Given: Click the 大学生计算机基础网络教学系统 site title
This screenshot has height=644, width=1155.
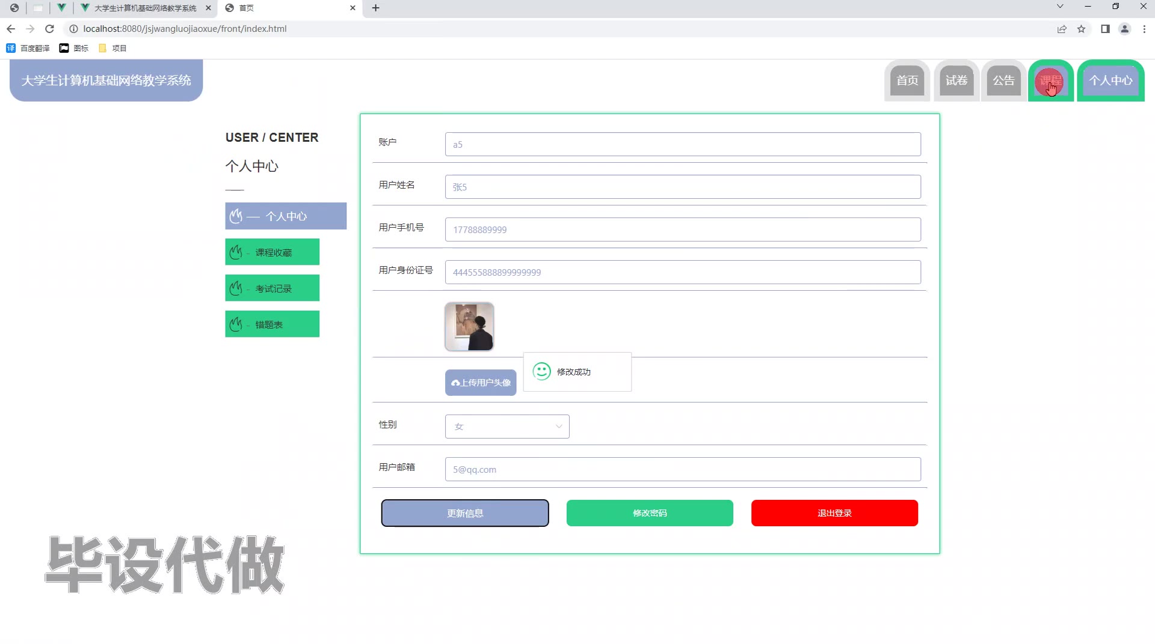Looking at the screenshot, I should pos(106,80).
